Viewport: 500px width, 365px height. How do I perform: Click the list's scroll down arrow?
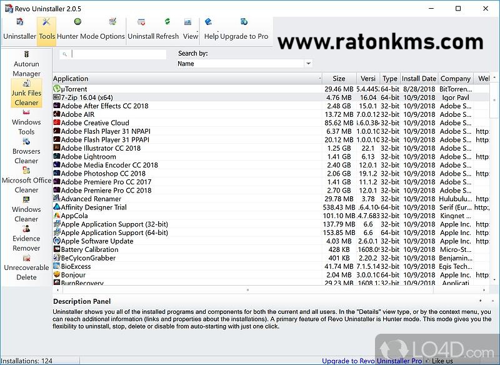494,279
